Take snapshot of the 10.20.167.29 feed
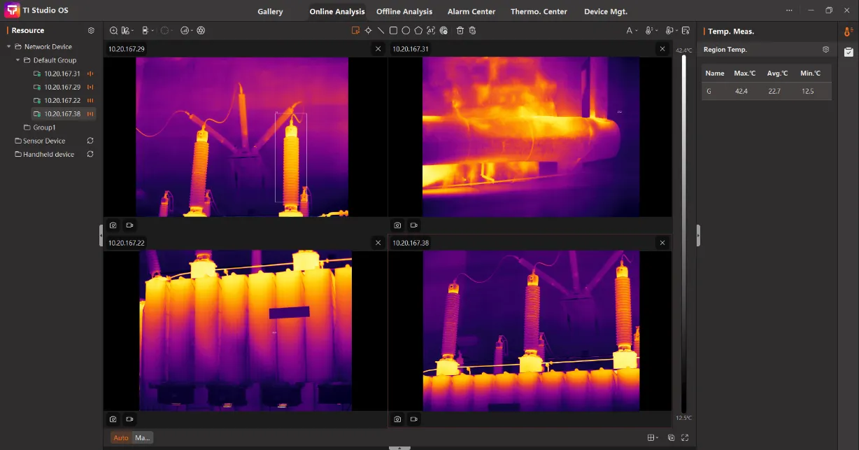 click(113, 225)
